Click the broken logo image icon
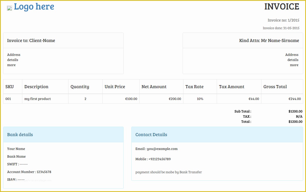This screenshot has height=192, width=306. tap(9, 8)
